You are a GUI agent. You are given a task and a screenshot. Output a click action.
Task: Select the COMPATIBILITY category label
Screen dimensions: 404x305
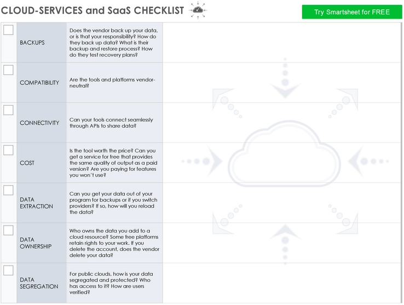39,83
